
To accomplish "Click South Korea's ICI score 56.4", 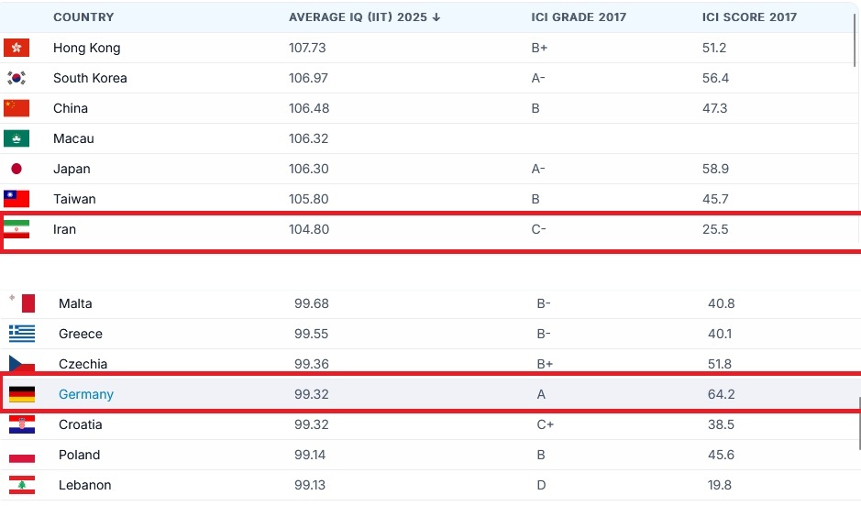I will [x=715, y=78].
